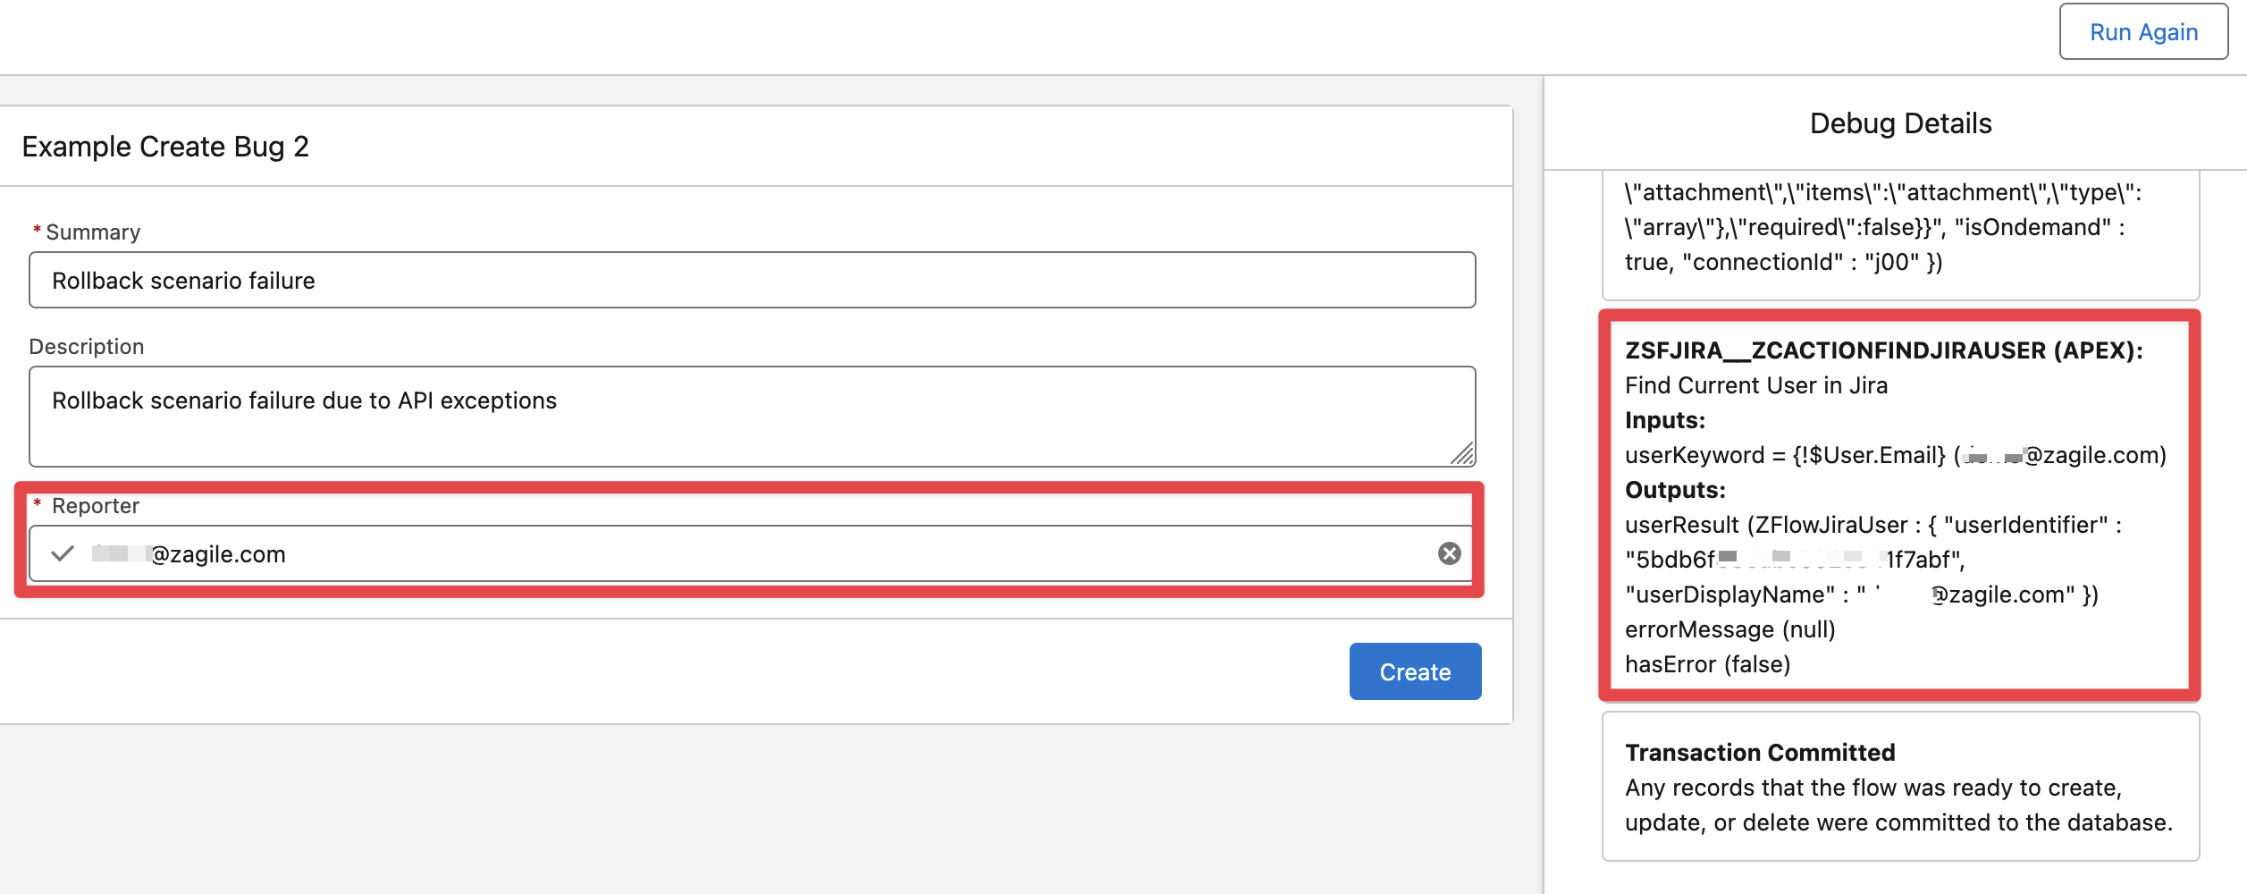This screenshot has height=894, width=2247.
Task: Click the Inputs: label in debug card
Action: pyautogui.click(x=1664, y=420)
